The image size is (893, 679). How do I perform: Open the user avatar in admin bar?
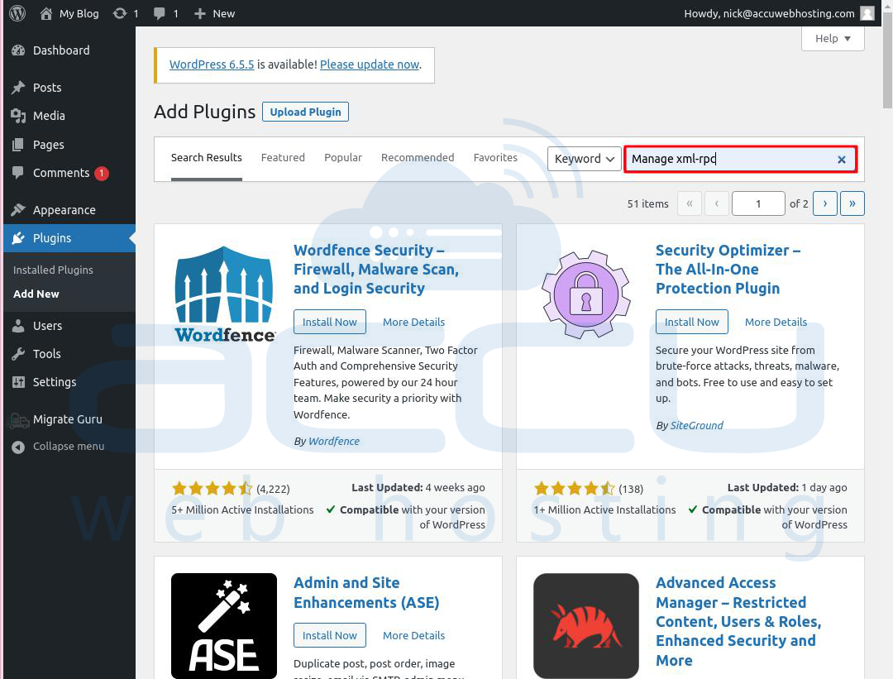(867, 13)
